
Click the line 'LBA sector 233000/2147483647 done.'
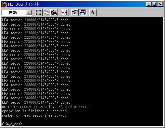click(x=36, y=85)
